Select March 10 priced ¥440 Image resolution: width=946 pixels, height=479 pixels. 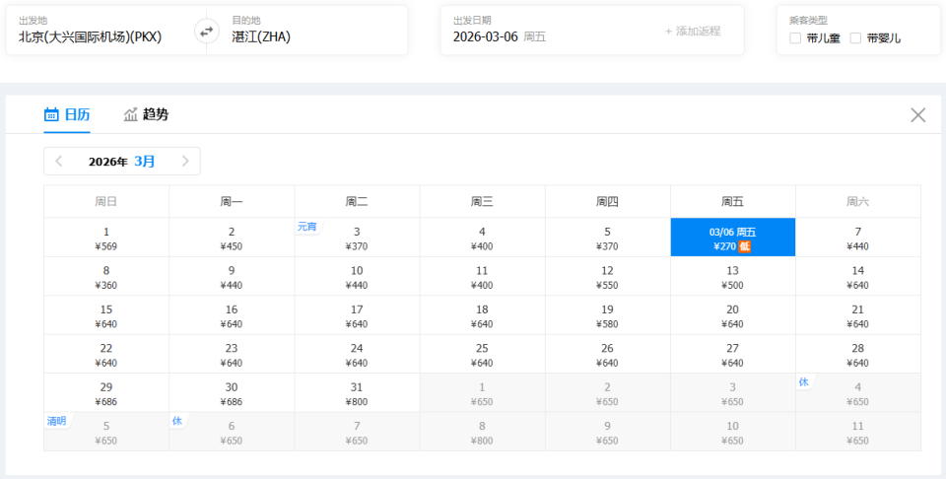coord(357,276)
